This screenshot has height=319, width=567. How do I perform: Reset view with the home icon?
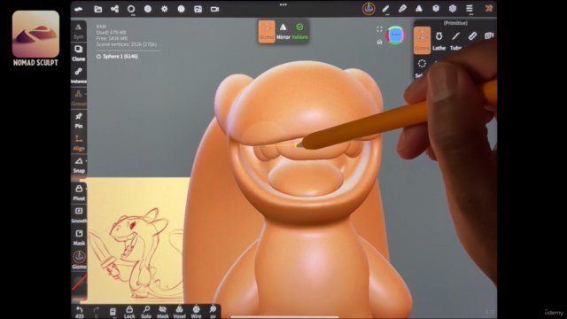(x=379, y=42)
